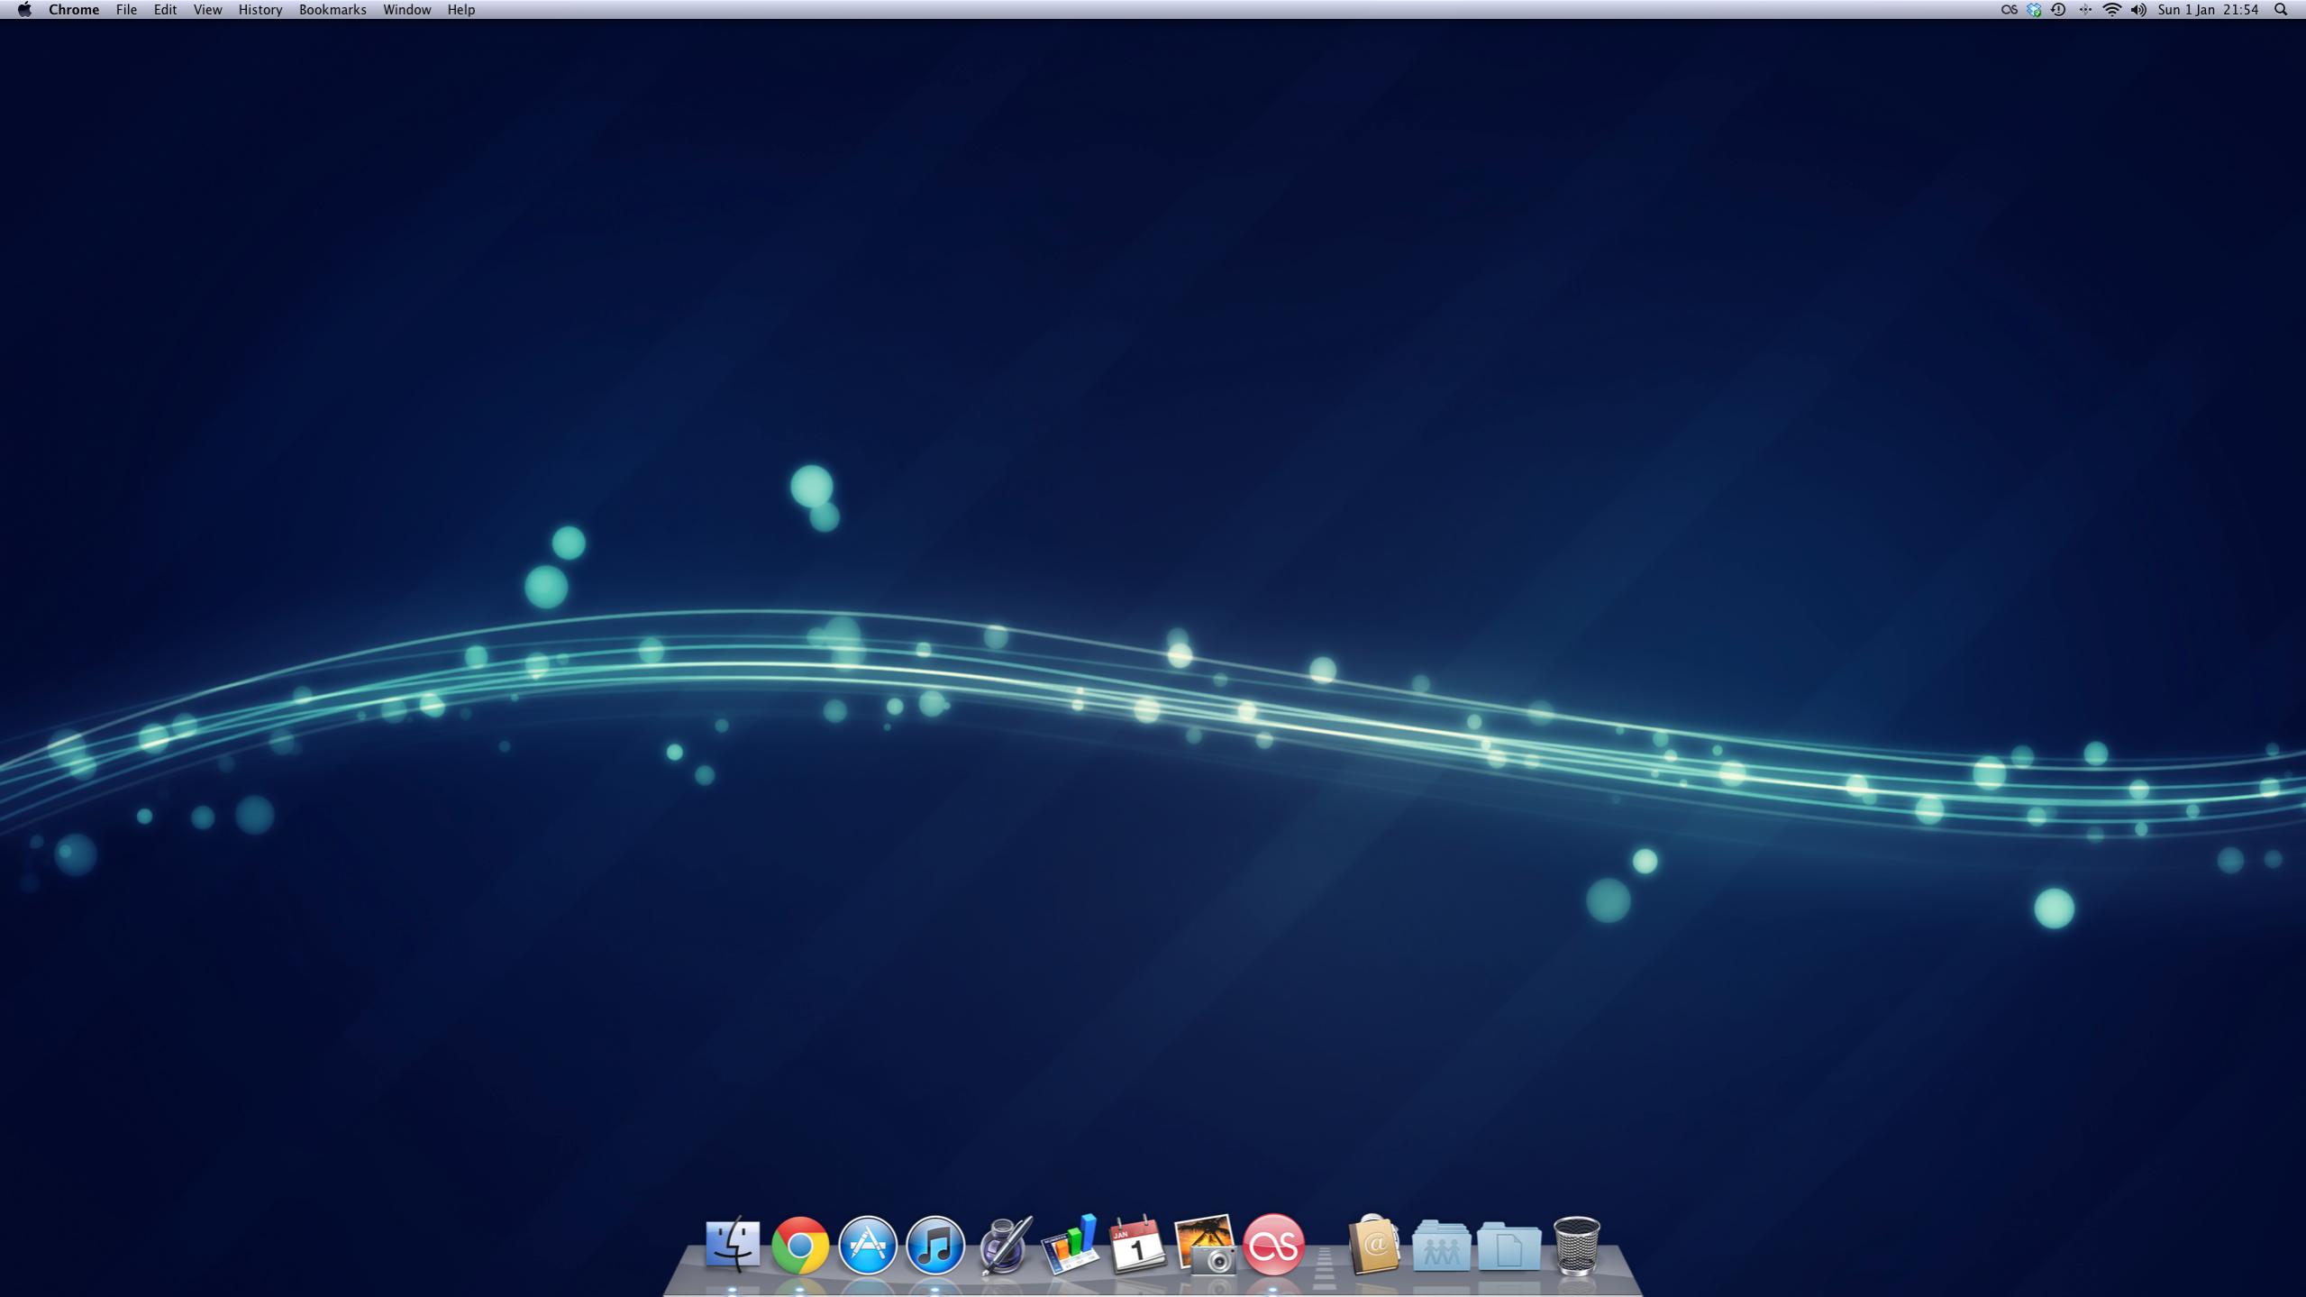Open the View menu
This screenshot has width=2306, height=1297.
pos(207,10)
